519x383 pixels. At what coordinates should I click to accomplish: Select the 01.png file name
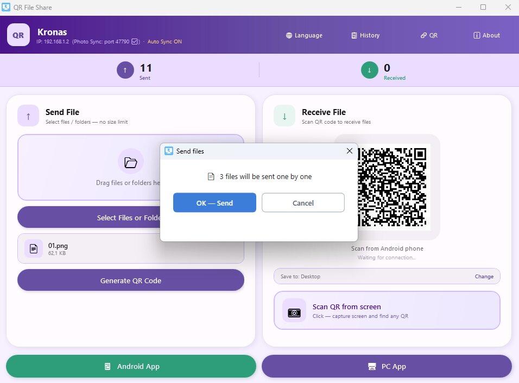coord(58,246)
